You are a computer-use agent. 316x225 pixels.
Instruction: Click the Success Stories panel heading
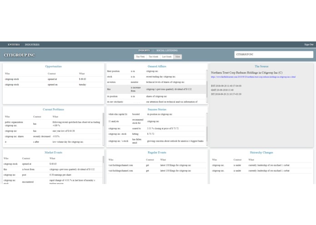pos(157,109)
